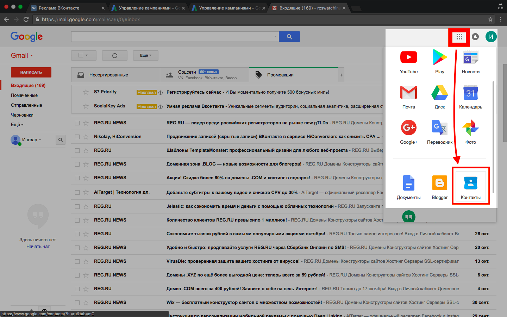Switch to Соцсети tab
The width and height of the screenshot is (507, 317).
[204, 75]
